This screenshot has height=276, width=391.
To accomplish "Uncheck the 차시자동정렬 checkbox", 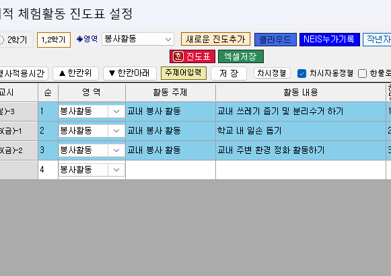I will (x=301, y=73).
